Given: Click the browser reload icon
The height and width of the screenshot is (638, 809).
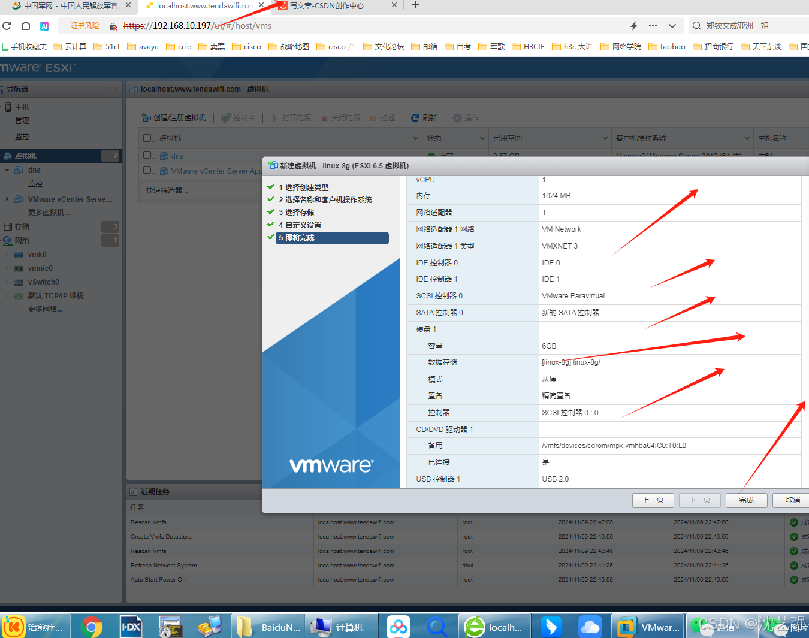Looking at the screenshot, I should click(x=7, y=26).
